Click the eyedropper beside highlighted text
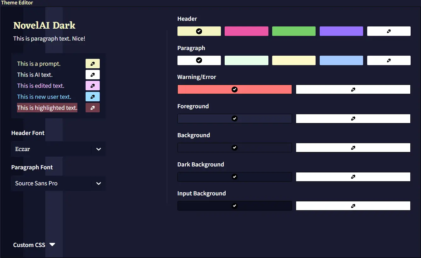 point(93,108)
